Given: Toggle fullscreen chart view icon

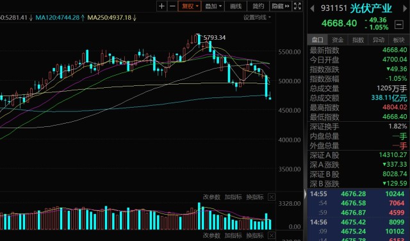Looking at the screenshot, I should [x=297, y=6].
